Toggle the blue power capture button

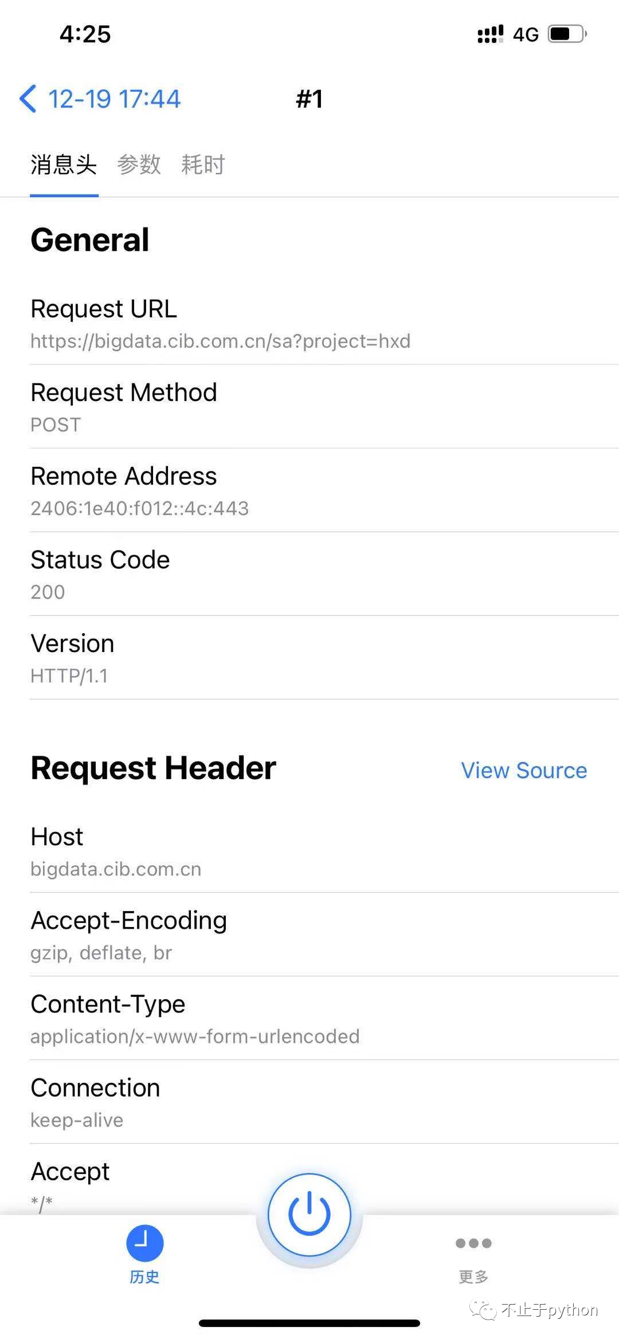pyautogui.click(x=309, y=1214)
